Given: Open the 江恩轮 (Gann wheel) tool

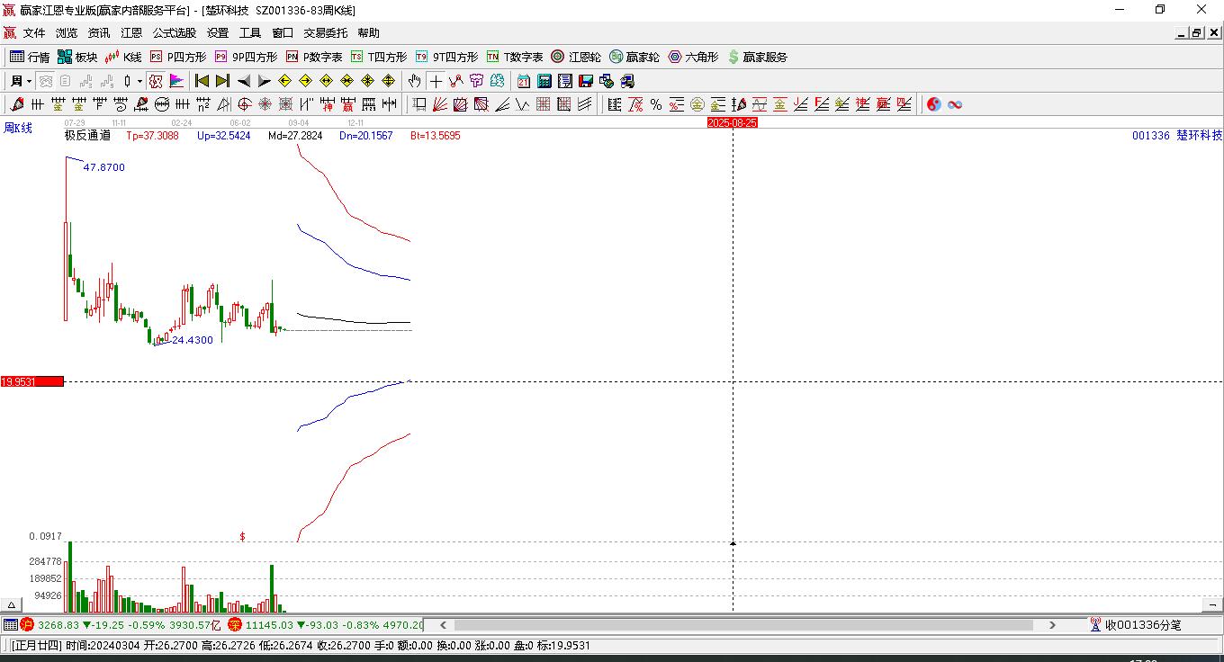Looking at the screenshot, I should tap(576, 57).
